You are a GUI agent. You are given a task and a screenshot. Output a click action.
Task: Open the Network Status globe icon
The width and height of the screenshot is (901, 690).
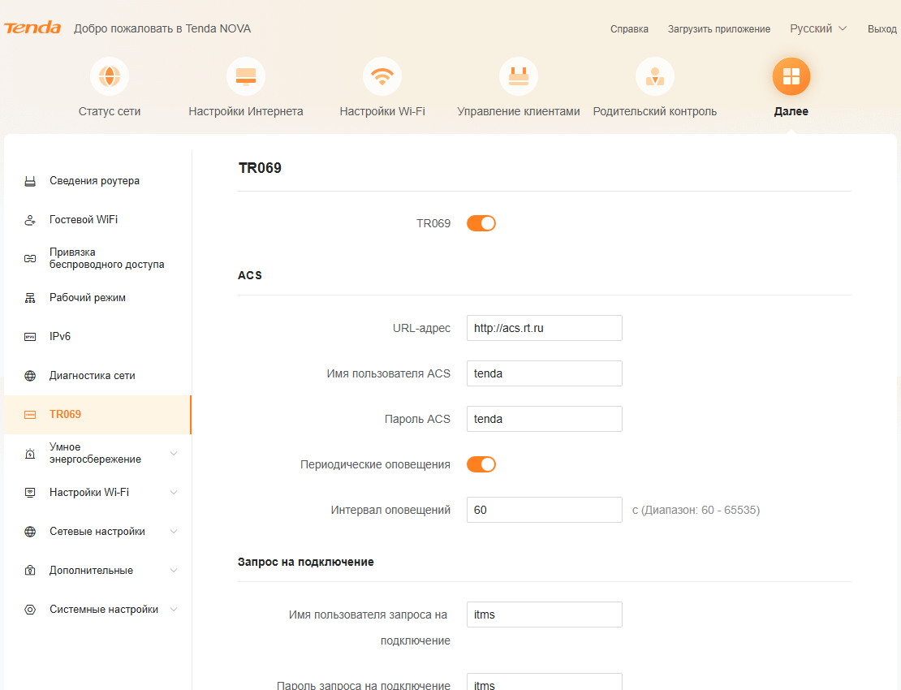[x=110, y=75]
